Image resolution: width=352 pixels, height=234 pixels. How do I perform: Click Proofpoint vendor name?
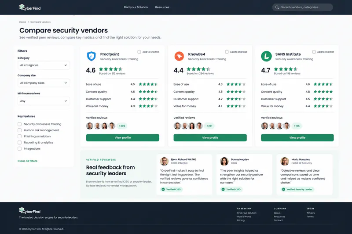(110, 54)
